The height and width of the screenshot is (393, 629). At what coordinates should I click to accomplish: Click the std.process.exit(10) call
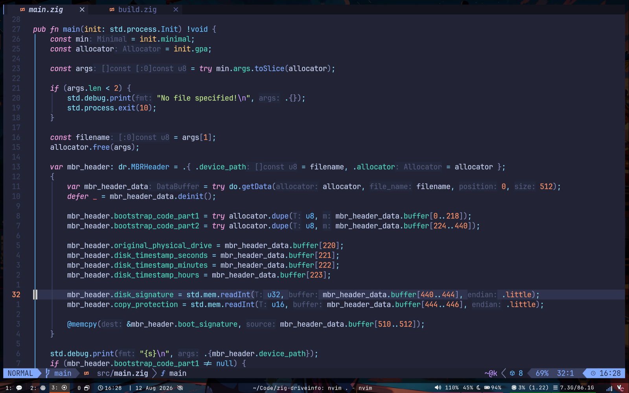click(x=110, y=108)
